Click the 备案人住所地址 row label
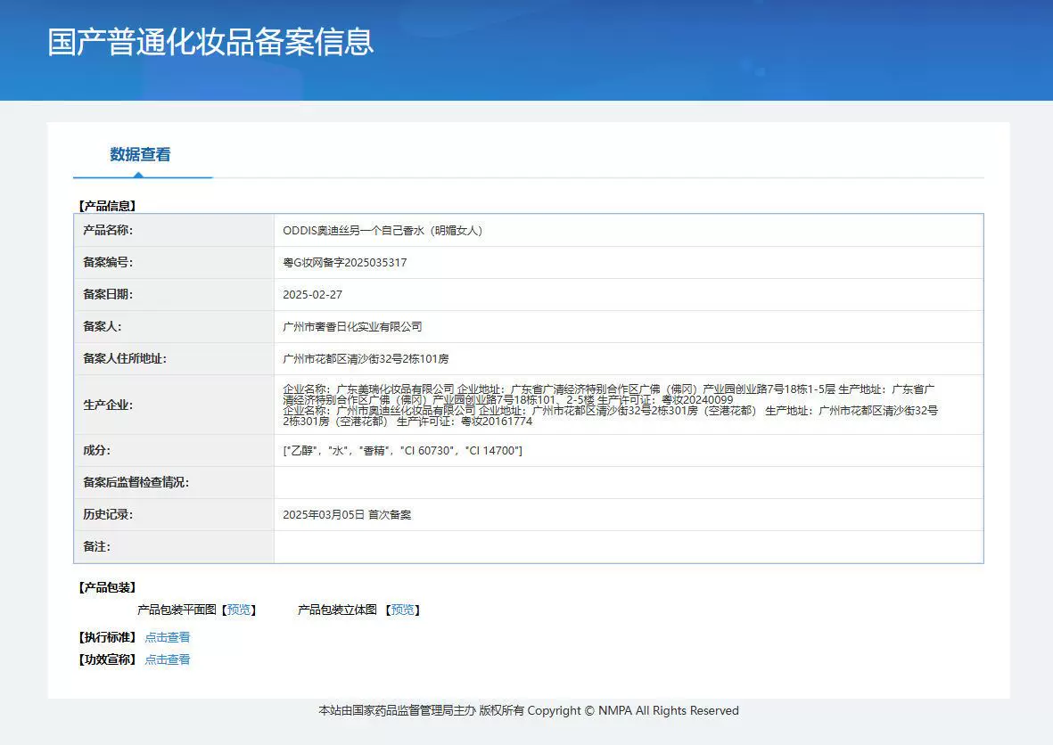The width and height of the screenshot is (1053, 745). [x=124, y=359]
